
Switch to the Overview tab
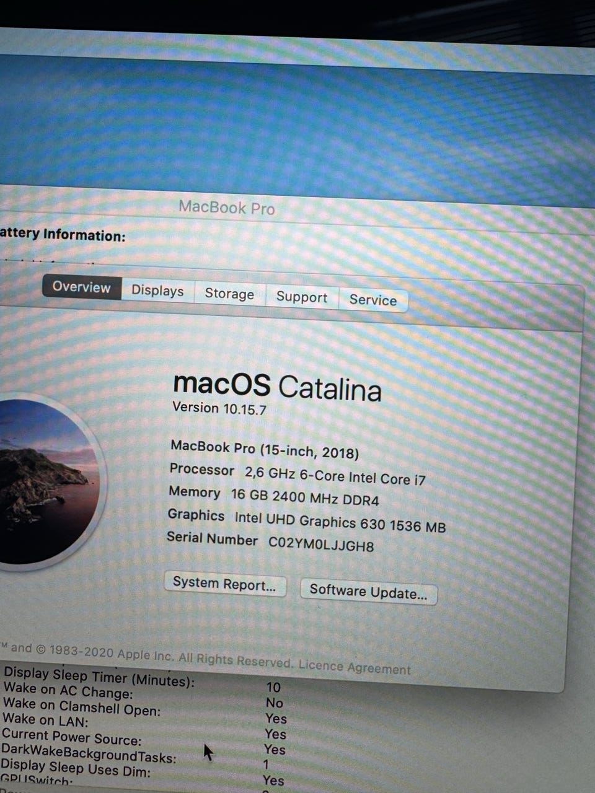(82, 287)
